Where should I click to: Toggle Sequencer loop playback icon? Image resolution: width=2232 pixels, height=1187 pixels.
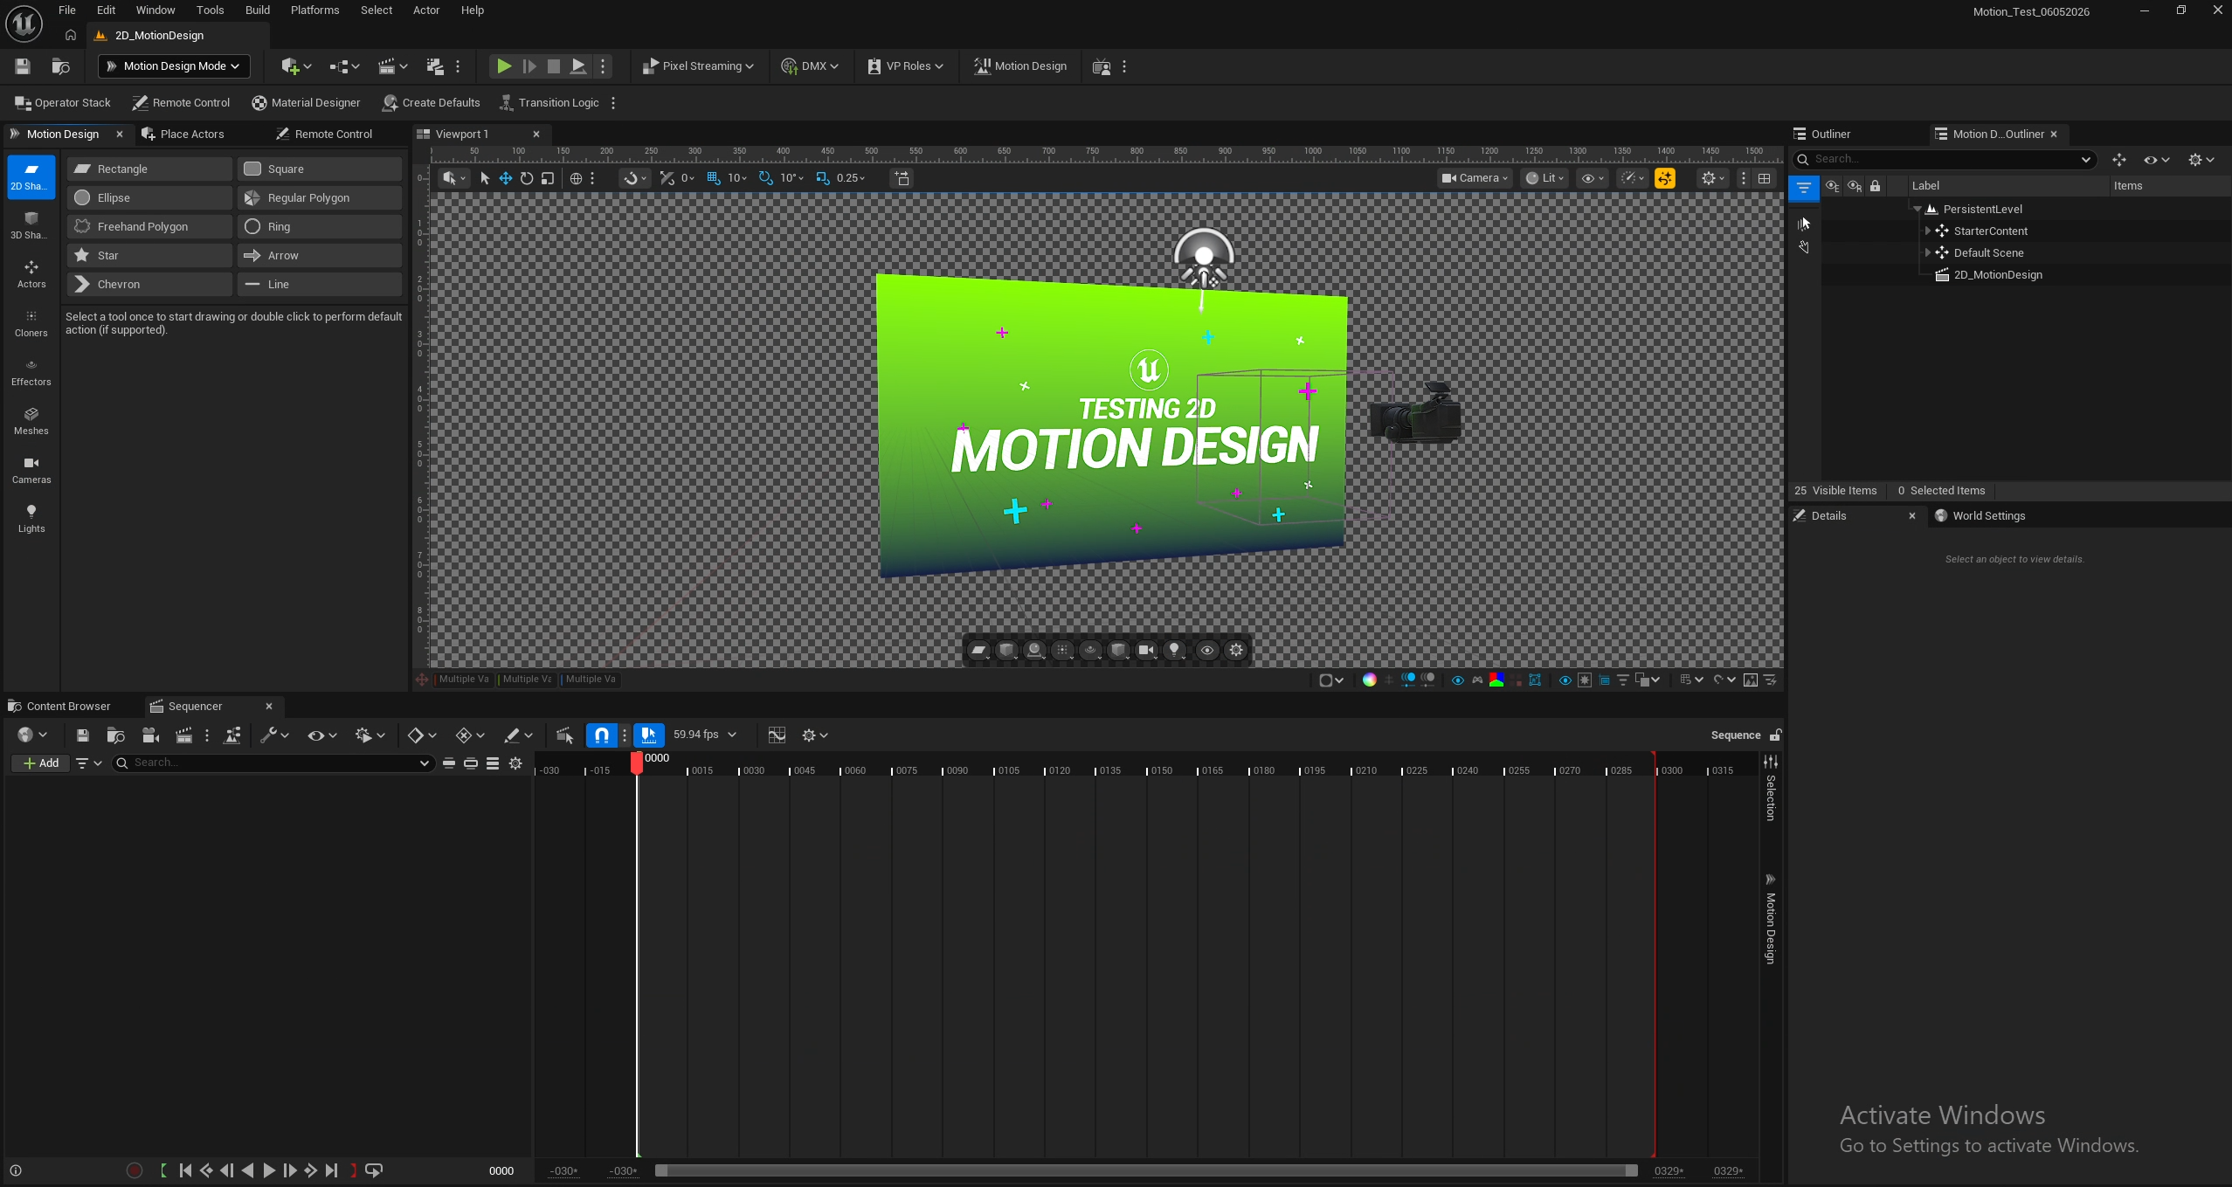(374, 1170)
